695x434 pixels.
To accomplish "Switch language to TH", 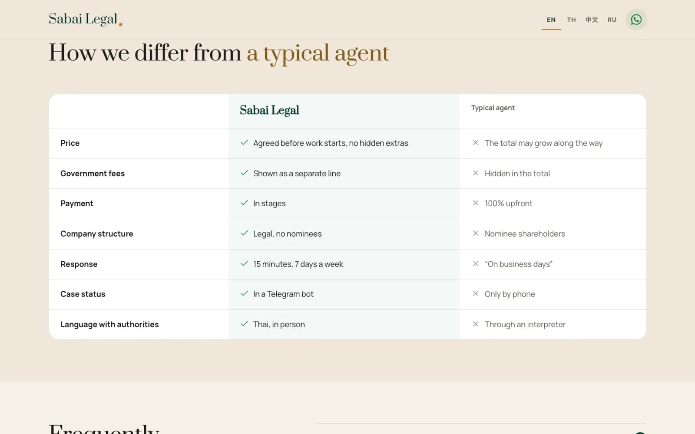I will (571, 20).
